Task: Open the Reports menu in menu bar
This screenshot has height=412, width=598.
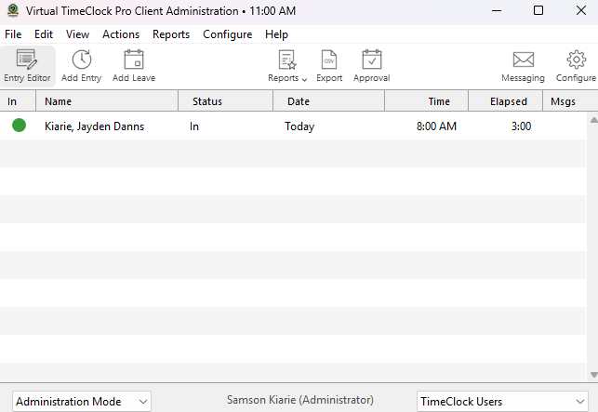Action: tap(171, 34)
